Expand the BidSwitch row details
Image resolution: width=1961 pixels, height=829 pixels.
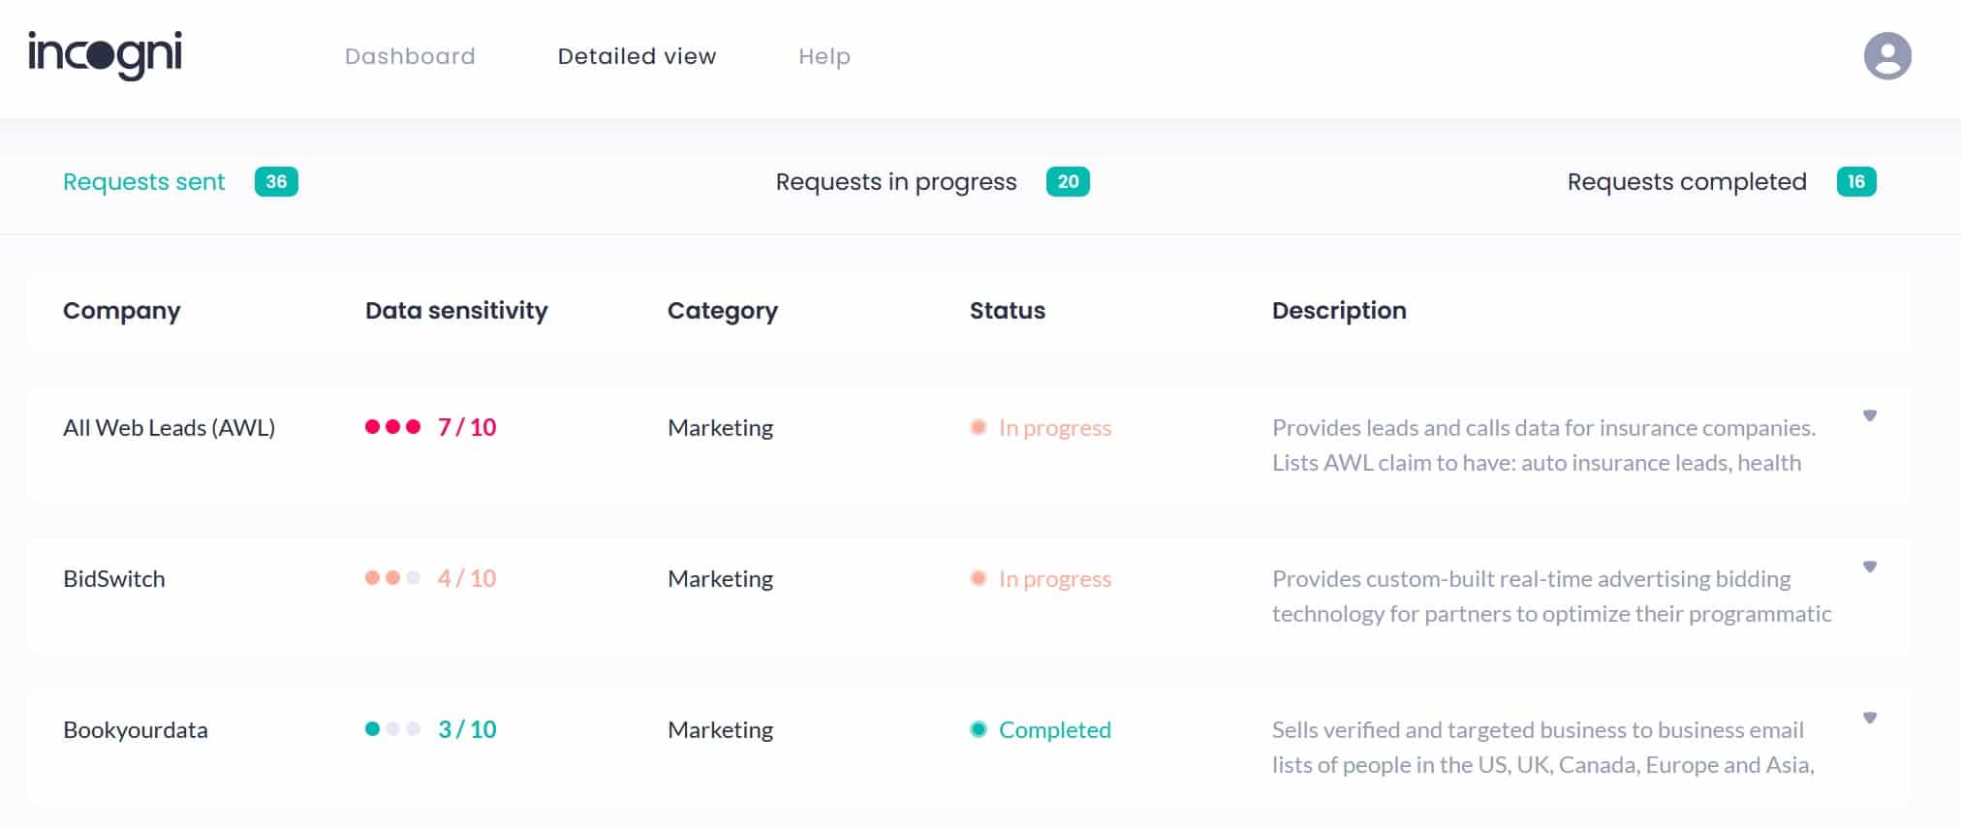tap(1869, 568)
